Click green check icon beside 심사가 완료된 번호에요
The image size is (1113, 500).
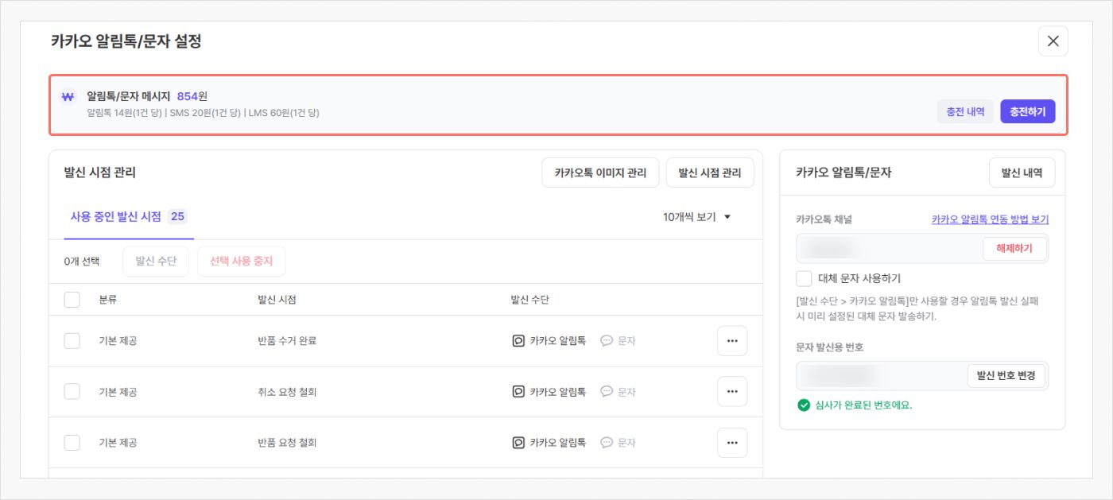click(x=804, y=405)
